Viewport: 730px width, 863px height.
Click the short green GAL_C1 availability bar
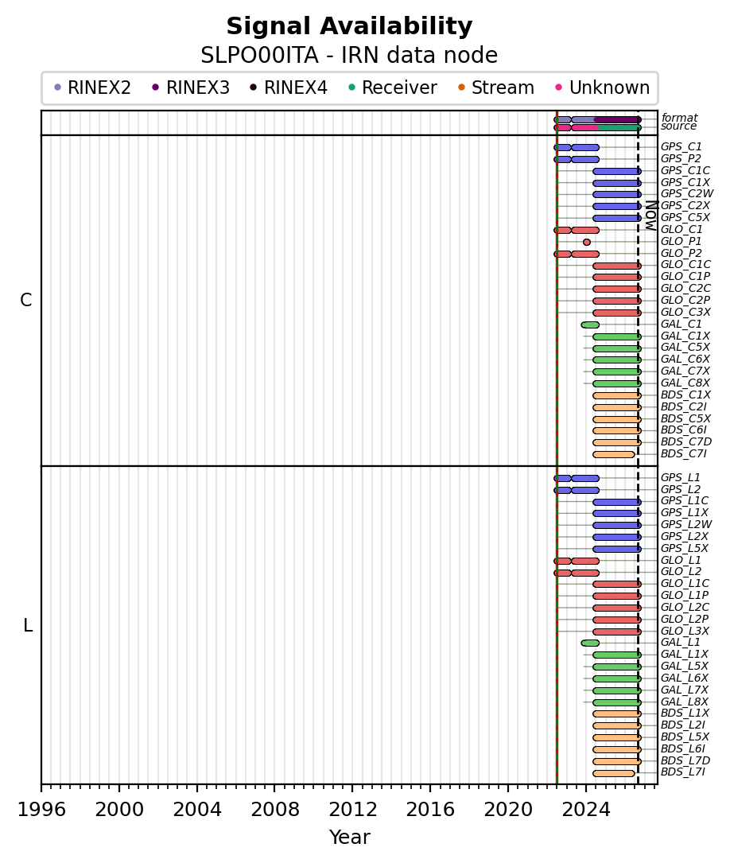tap(590, 325)
